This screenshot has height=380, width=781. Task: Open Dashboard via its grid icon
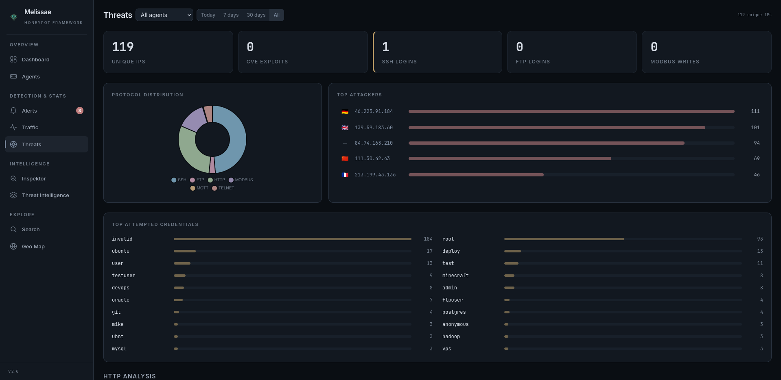coord(13,59)
